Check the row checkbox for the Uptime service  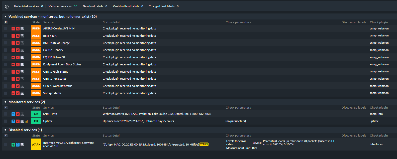tap(6, 121)
